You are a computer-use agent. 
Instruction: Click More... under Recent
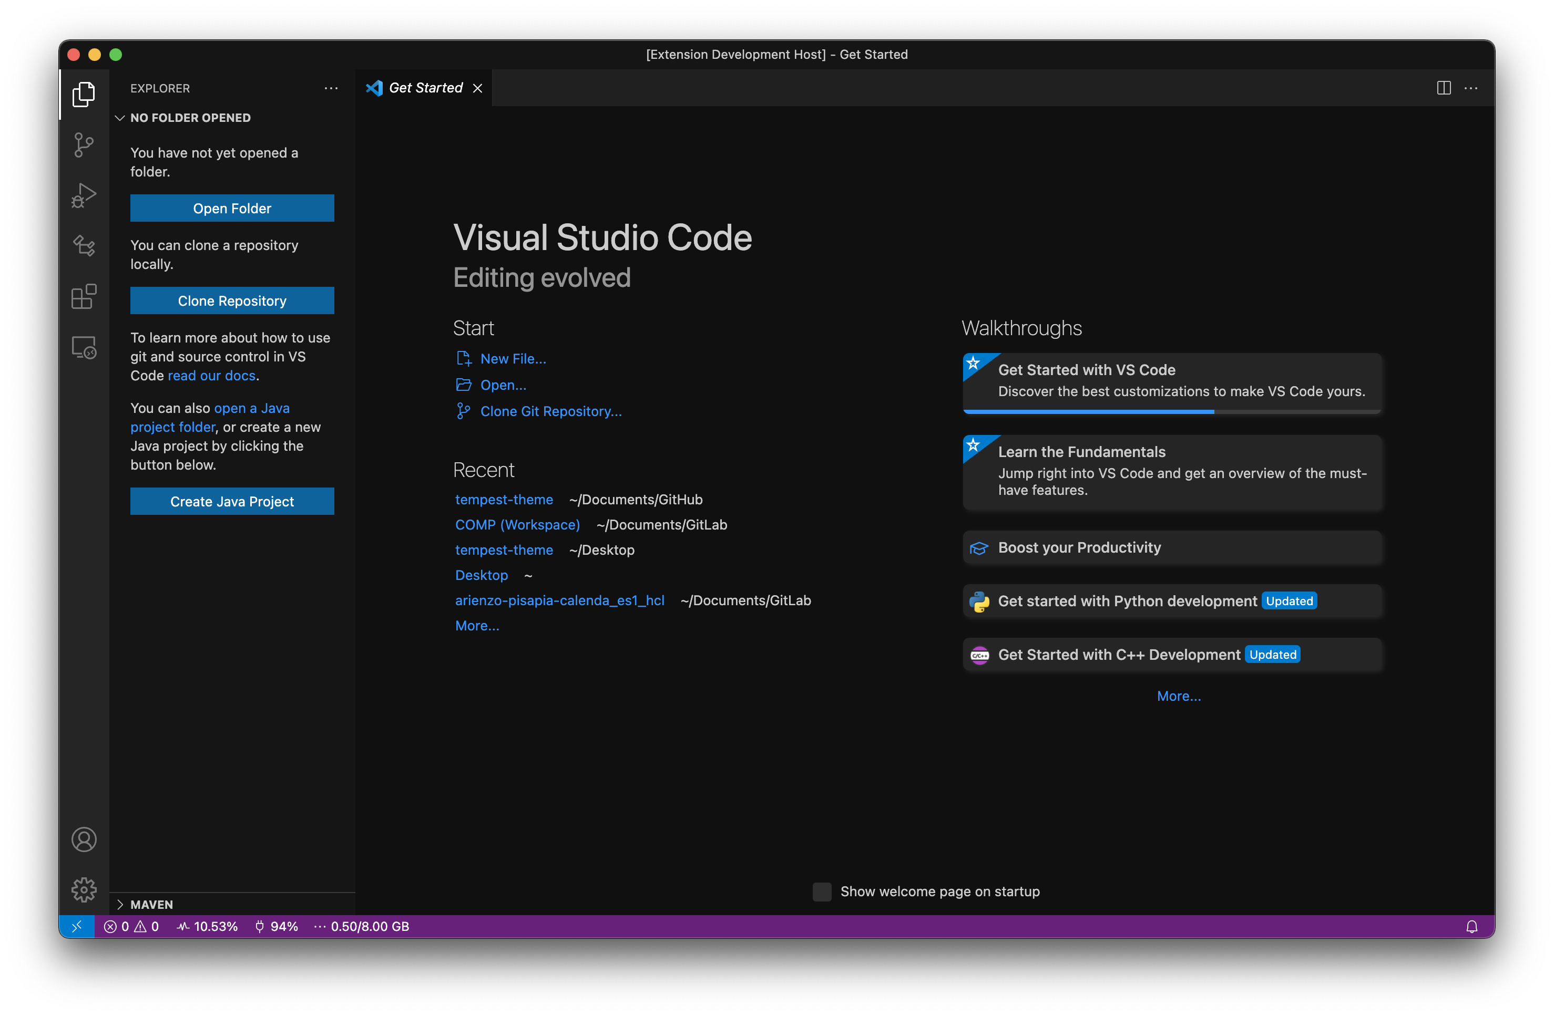pyautogui.click(x=477, y=625)
